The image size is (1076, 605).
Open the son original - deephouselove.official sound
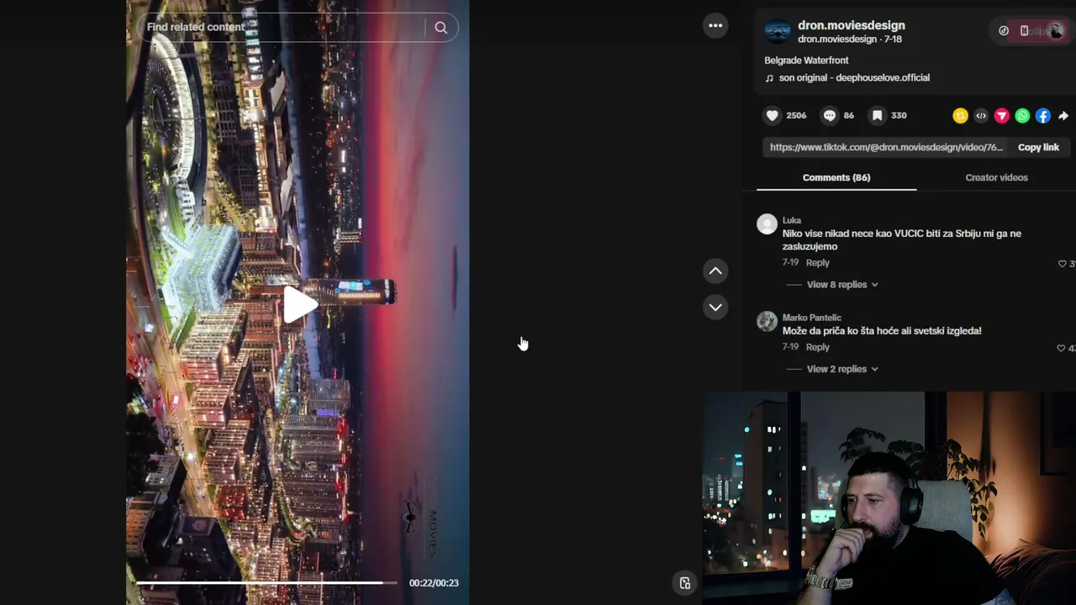click(x=854, y=78)
